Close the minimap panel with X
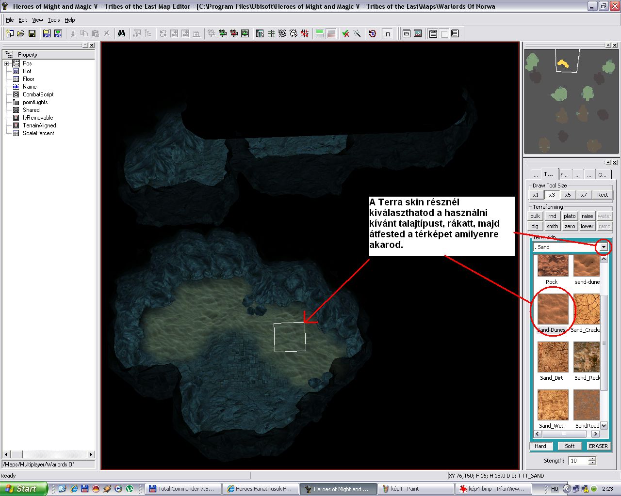The height and width of the screenshot is (496, 621). [615, 45]
